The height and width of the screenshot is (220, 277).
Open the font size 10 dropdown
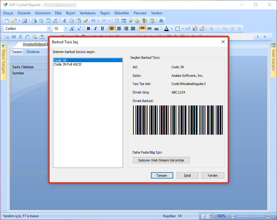[x=66, y=29]
